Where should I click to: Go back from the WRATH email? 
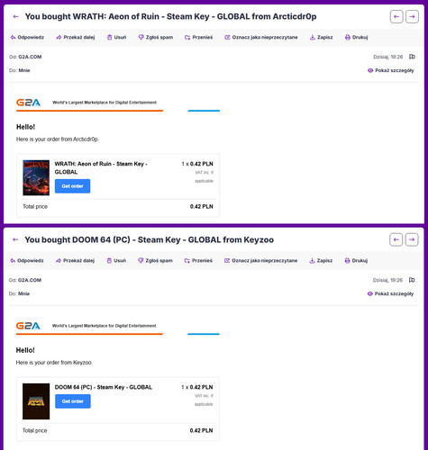tap(15, 17)
